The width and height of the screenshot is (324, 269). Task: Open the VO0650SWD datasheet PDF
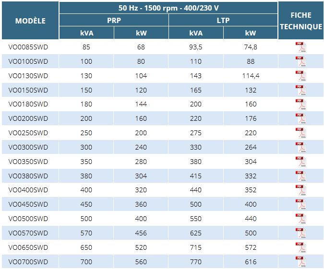click(300, 247)
